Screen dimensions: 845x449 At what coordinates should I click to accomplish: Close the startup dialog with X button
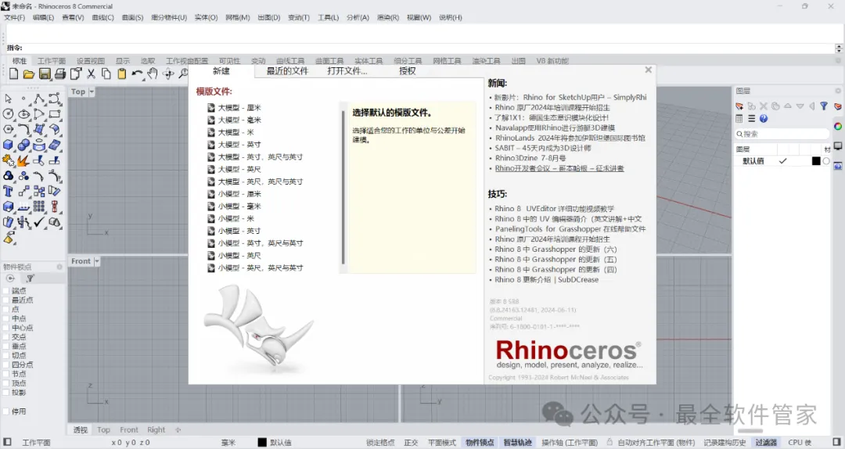[x=649, y=70]
